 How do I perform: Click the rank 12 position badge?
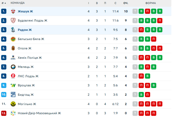[4, 113]
